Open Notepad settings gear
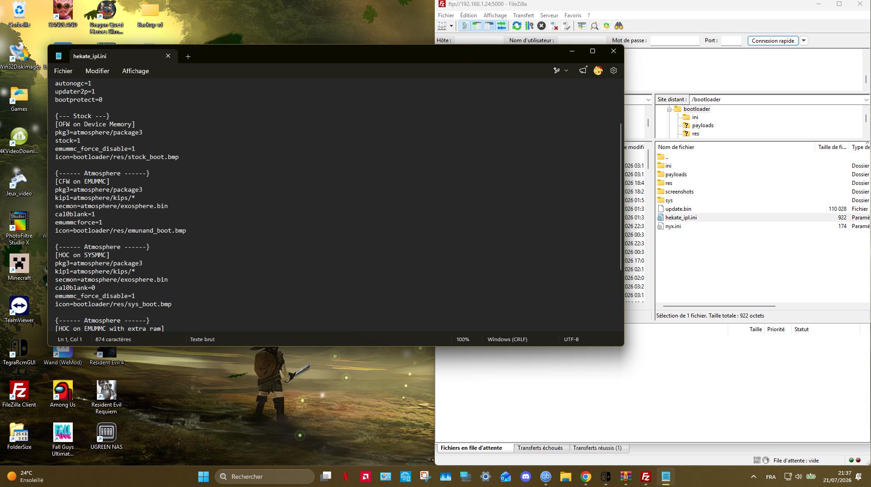This screenshot has height=487, width=871. click(x=614, y=70)
